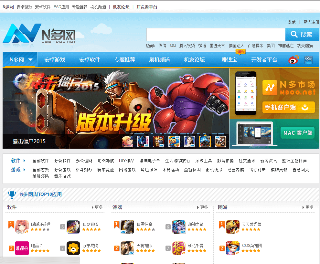
Task: Open 专题推荐 in the blue navigation bar
Action: tap(124, 59)
